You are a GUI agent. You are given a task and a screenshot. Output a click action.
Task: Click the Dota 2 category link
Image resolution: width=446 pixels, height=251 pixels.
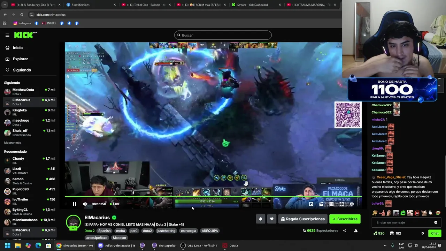[x=90, y=231]
